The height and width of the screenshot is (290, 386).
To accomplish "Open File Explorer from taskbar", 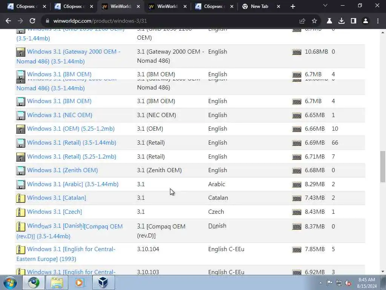I will point(57,282).
